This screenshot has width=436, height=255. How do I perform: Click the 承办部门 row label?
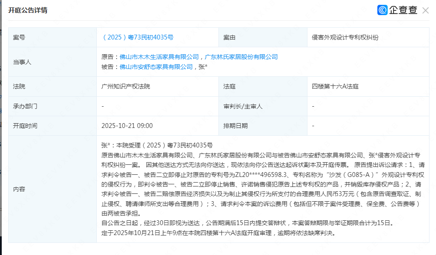25,106
